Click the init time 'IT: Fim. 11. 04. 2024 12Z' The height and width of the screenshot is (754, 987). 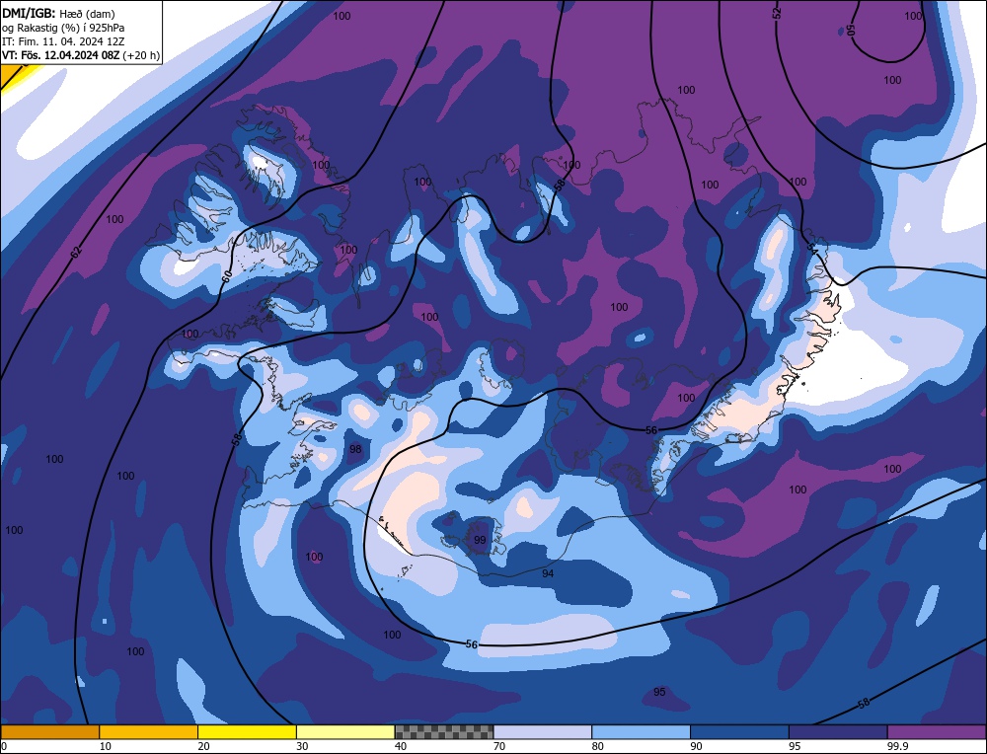point(63,41)
